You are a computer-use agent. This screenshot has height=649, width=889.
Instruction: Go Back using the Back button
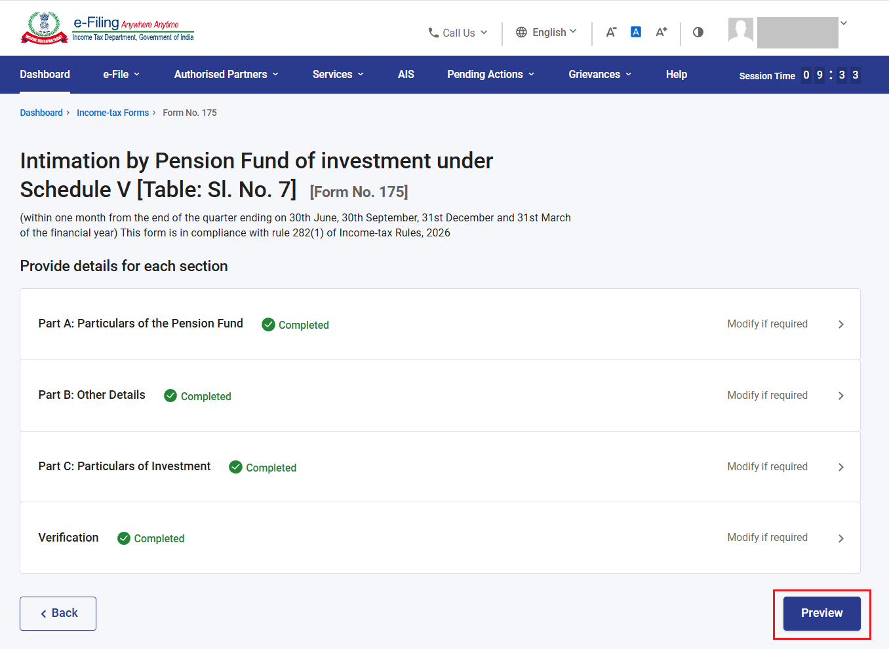tap(58, 614)
